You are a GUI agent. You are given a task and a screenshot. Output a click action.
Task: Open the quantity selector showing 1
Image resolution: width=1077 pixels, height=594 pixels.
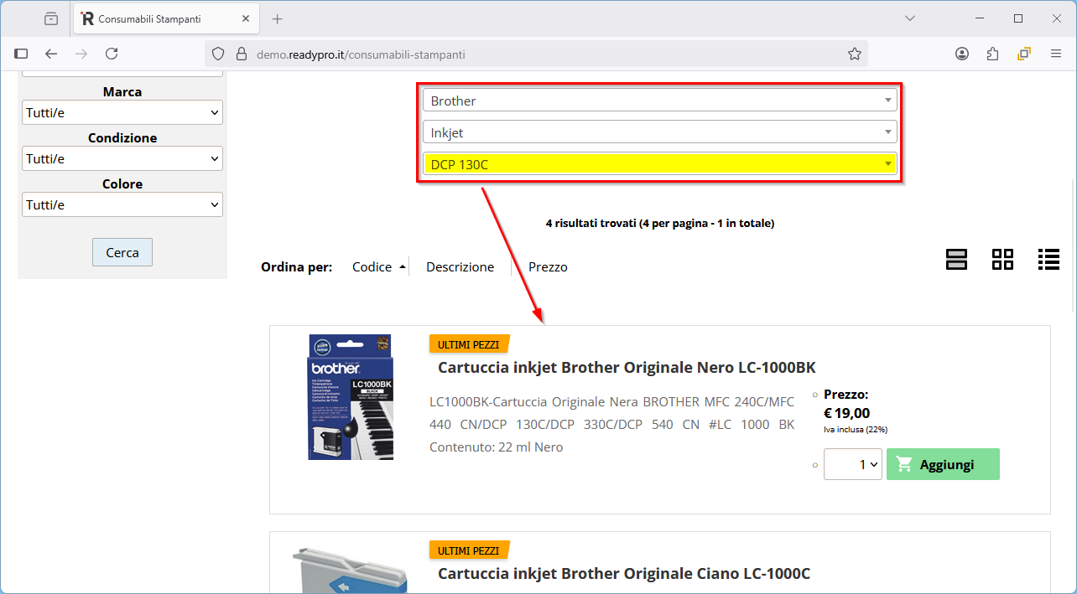coord(853,464)
